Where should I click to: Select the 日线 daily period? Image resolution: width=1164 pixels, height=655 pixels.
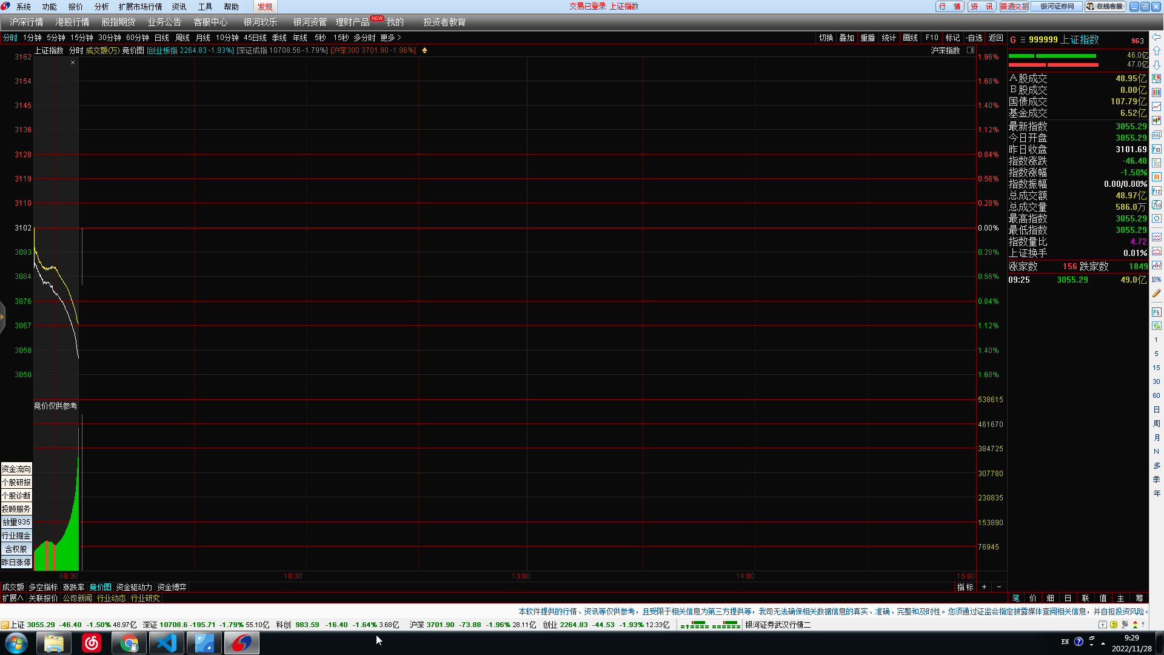click(x=162, y=38)
